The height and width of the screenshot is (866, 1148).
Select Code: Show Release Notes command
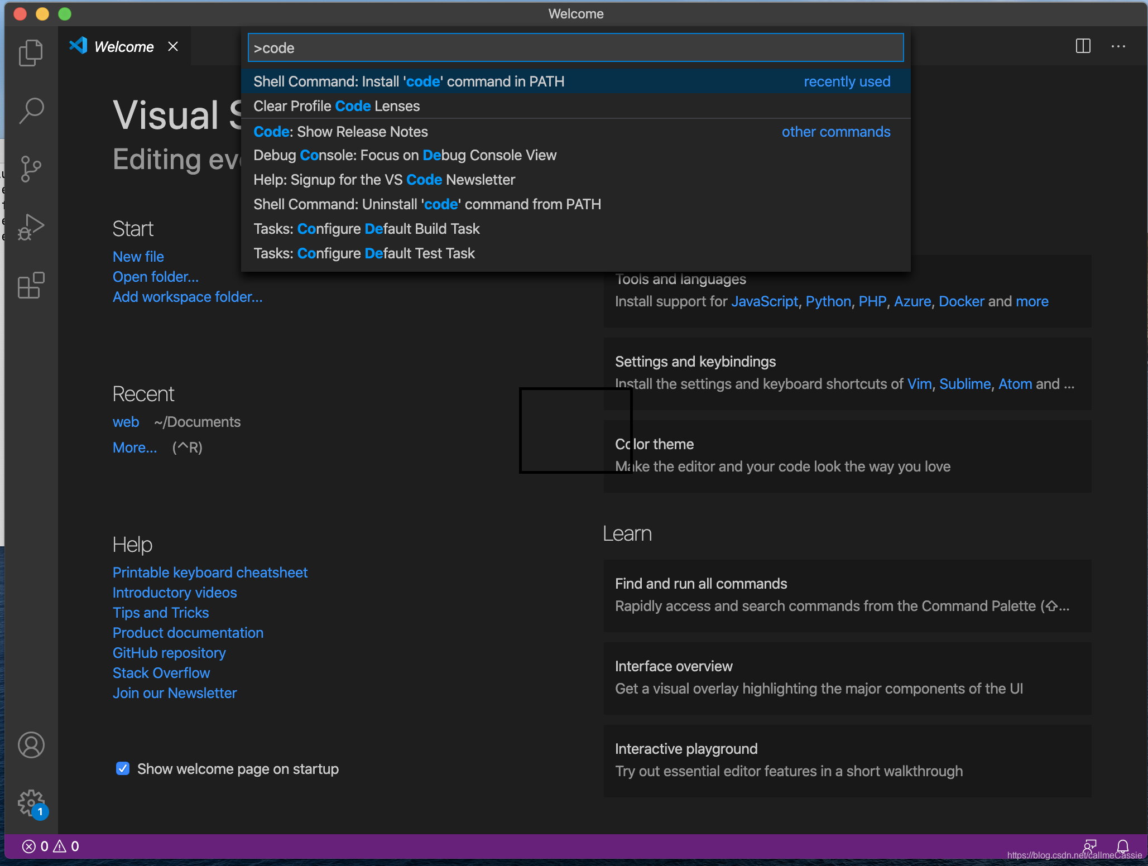click(x=575, y=132)
